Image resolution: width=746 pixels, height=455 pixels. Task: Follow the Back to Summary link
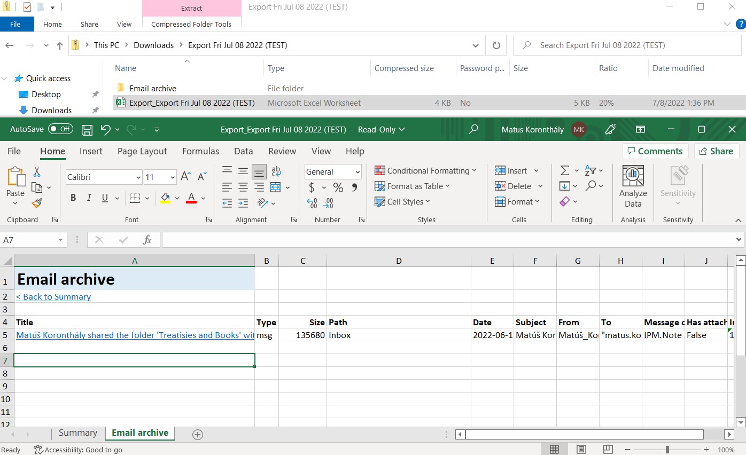click(53, 297)
